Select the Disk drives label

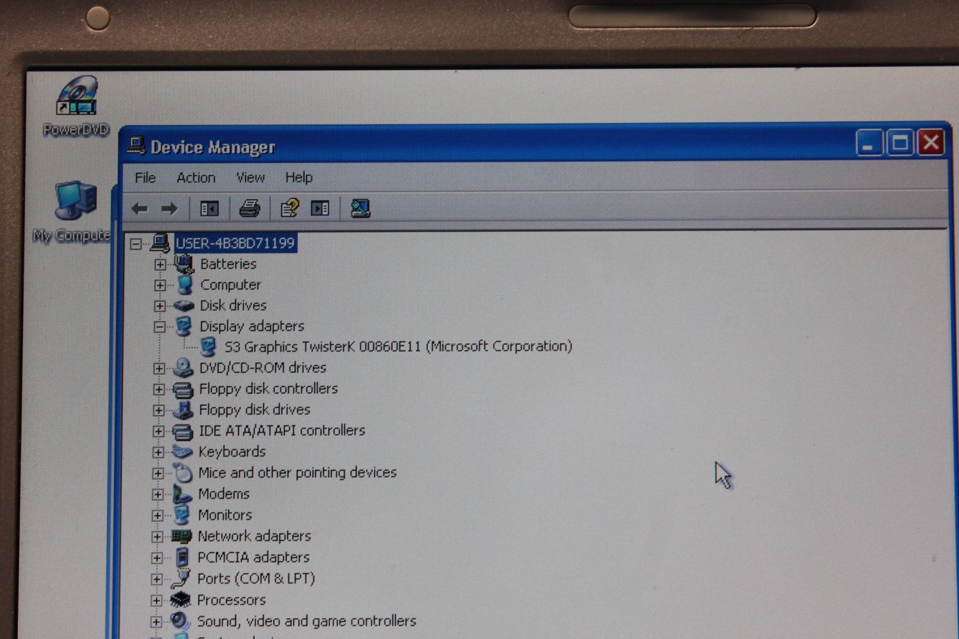tap(233, 306)
